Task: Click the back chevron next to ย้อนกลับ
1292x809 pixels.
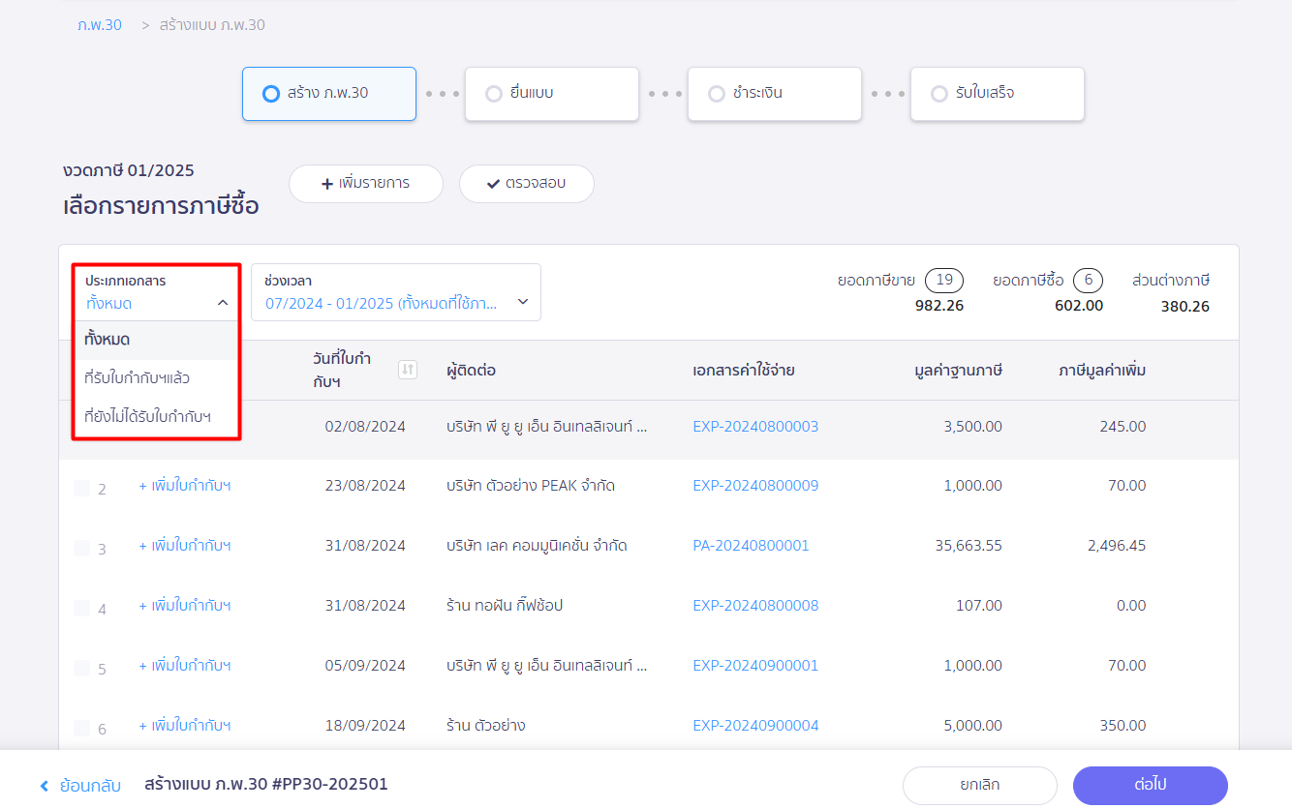Action: [x=44, y=786]
